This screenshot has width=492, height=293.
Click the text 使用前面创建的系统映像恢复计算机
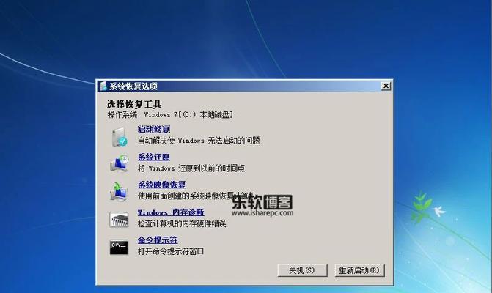[x=197, y=196]
